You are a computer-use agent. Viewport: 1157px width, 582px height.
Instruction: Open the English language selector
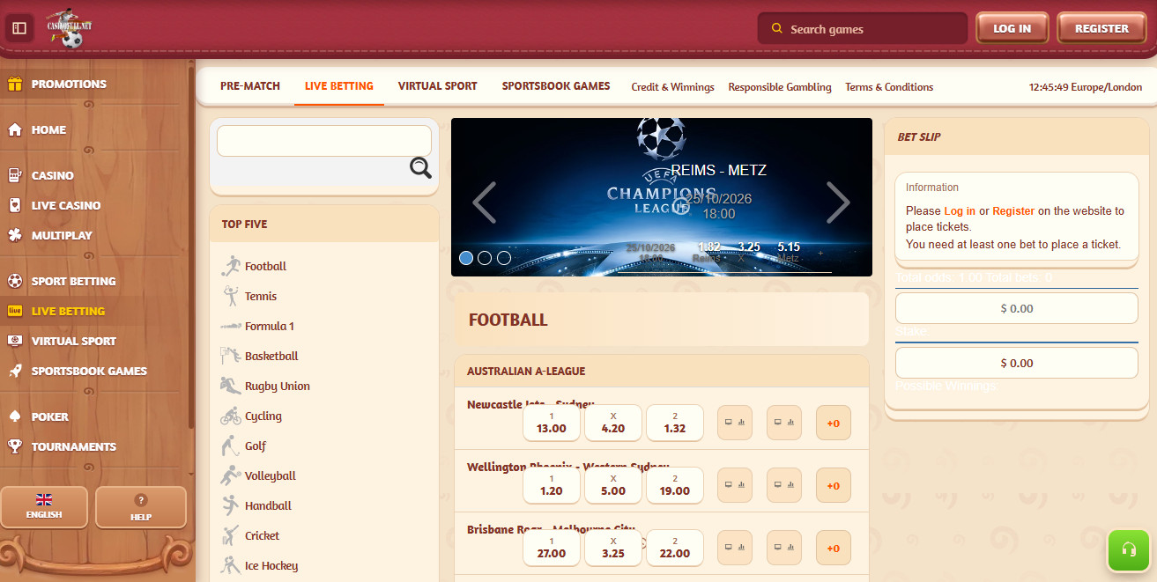[44, 506]
